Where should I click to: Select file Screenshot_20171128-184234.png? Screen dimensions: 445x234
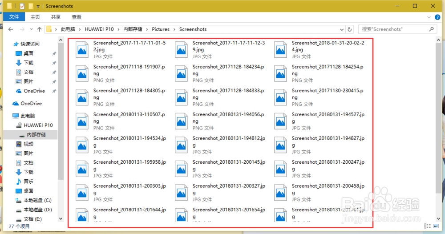click(x=221, y=73)
